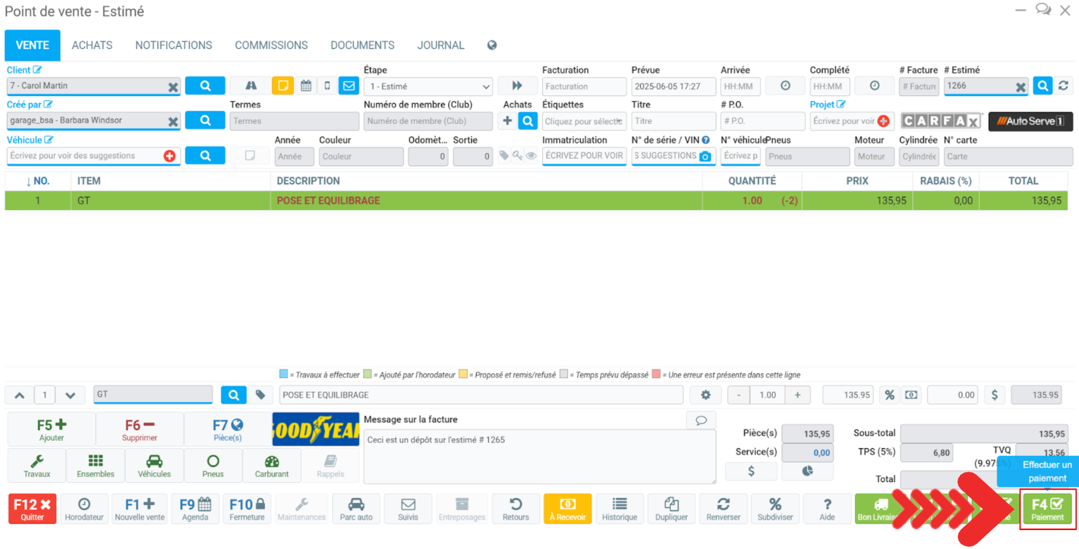Open the COMMISSIONS tab
The width and height of the screenshot is (1079, 549).
(271, 45)
